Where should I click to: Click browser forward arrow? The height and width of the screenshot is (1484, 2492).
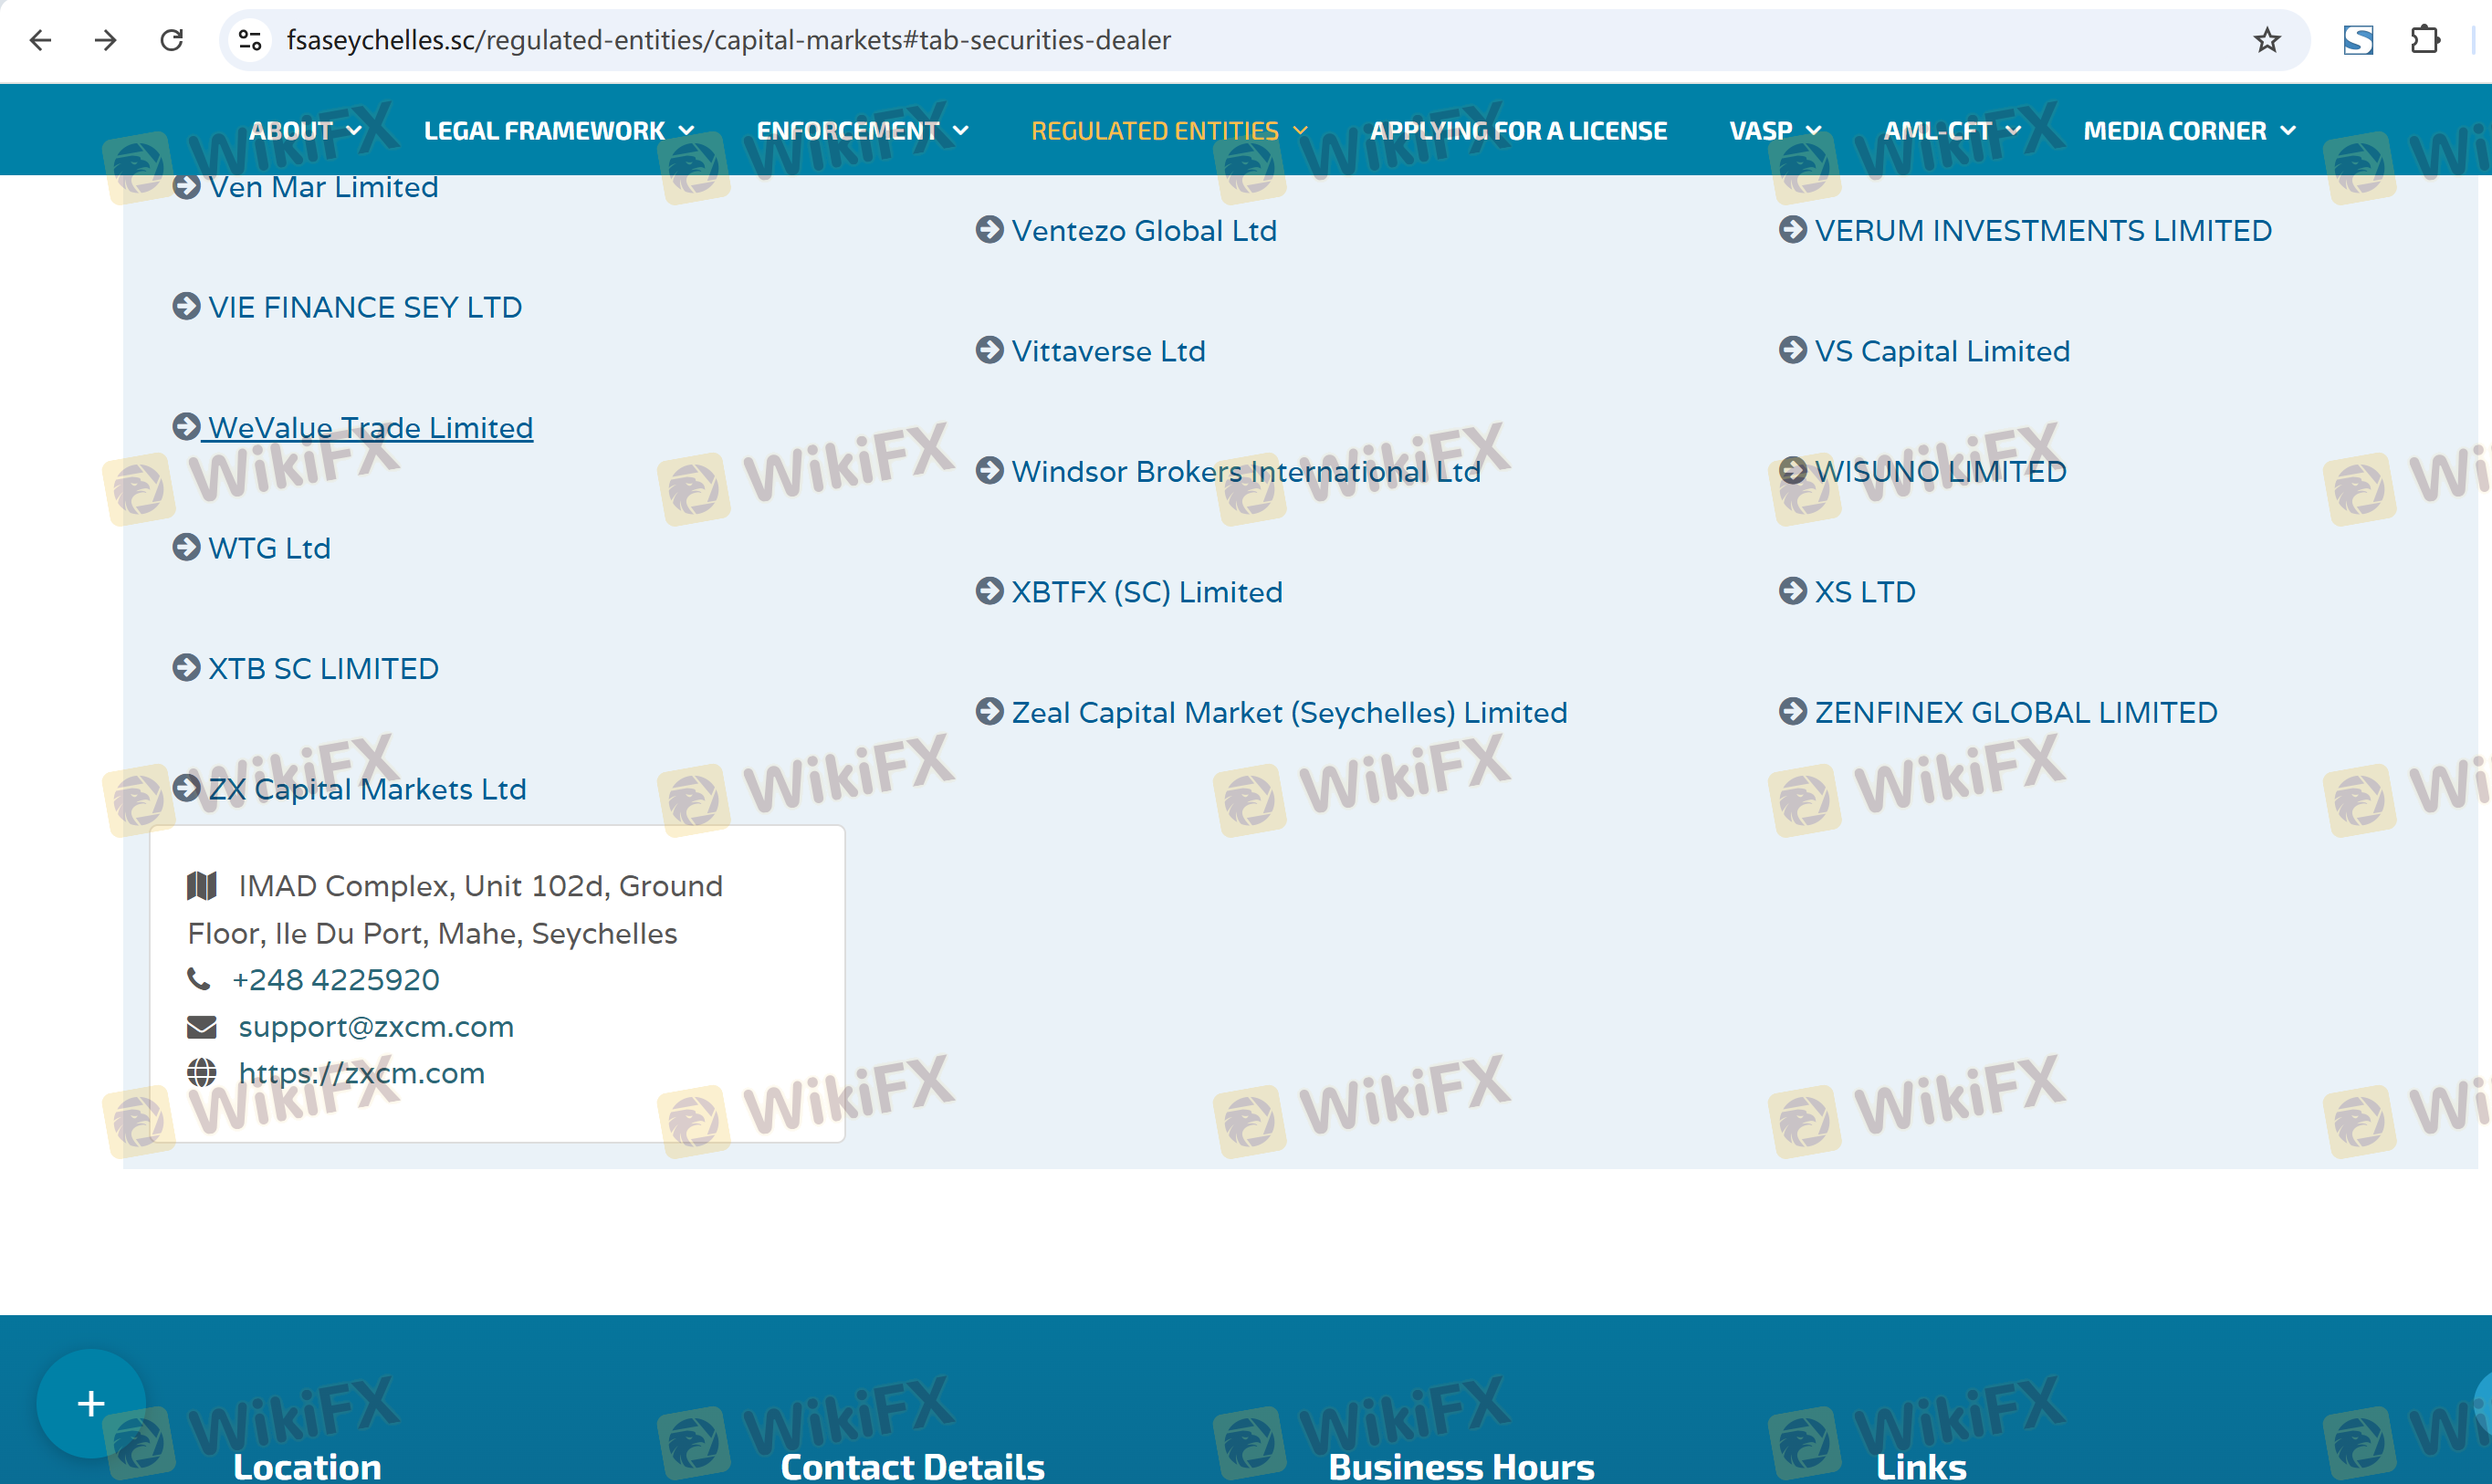(x=106, y=40)
